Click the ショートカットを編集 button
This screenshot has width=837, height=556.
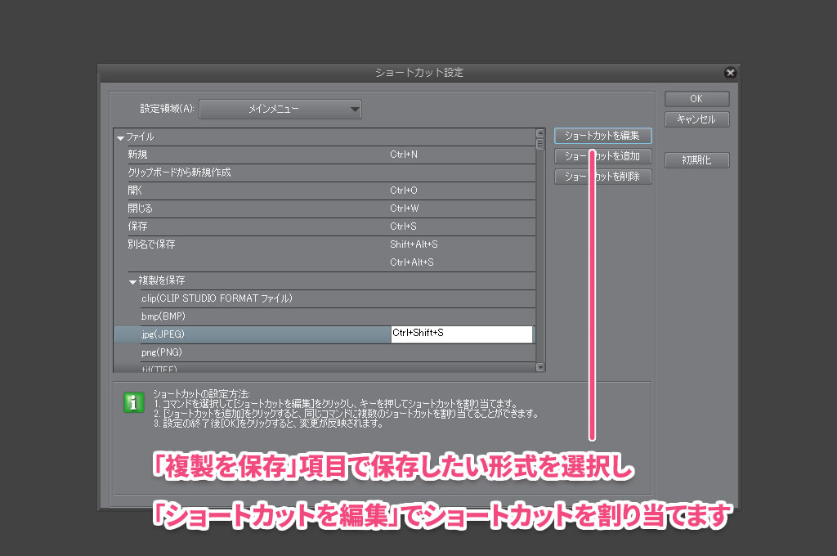(602, 136)
